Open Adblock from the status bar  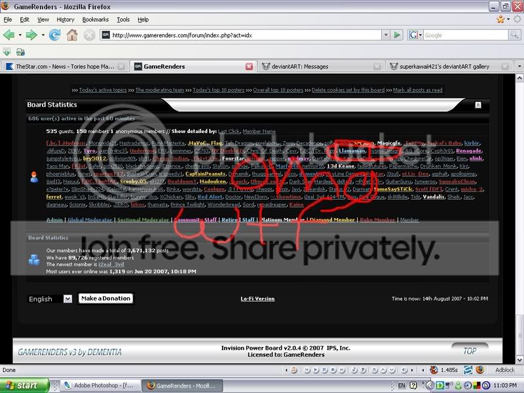coord(505,370)
